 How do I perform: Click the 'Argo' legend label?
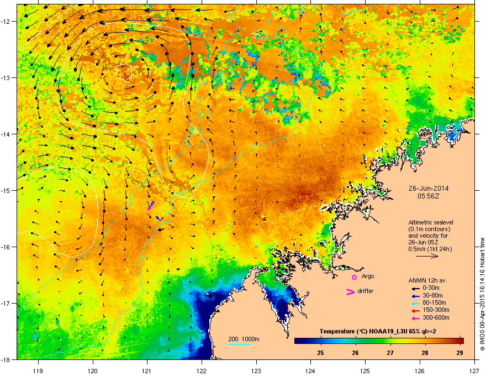(368, 276)
